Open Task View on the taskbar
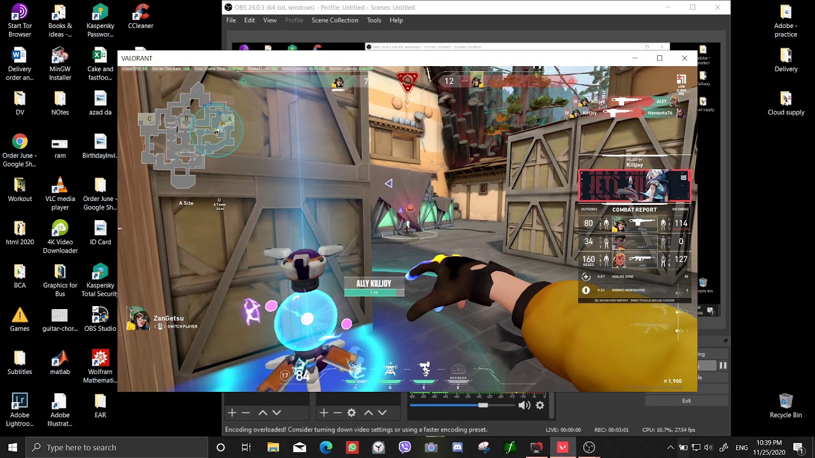Viewport: 815px width, 458px height. [x=246, y=447]
